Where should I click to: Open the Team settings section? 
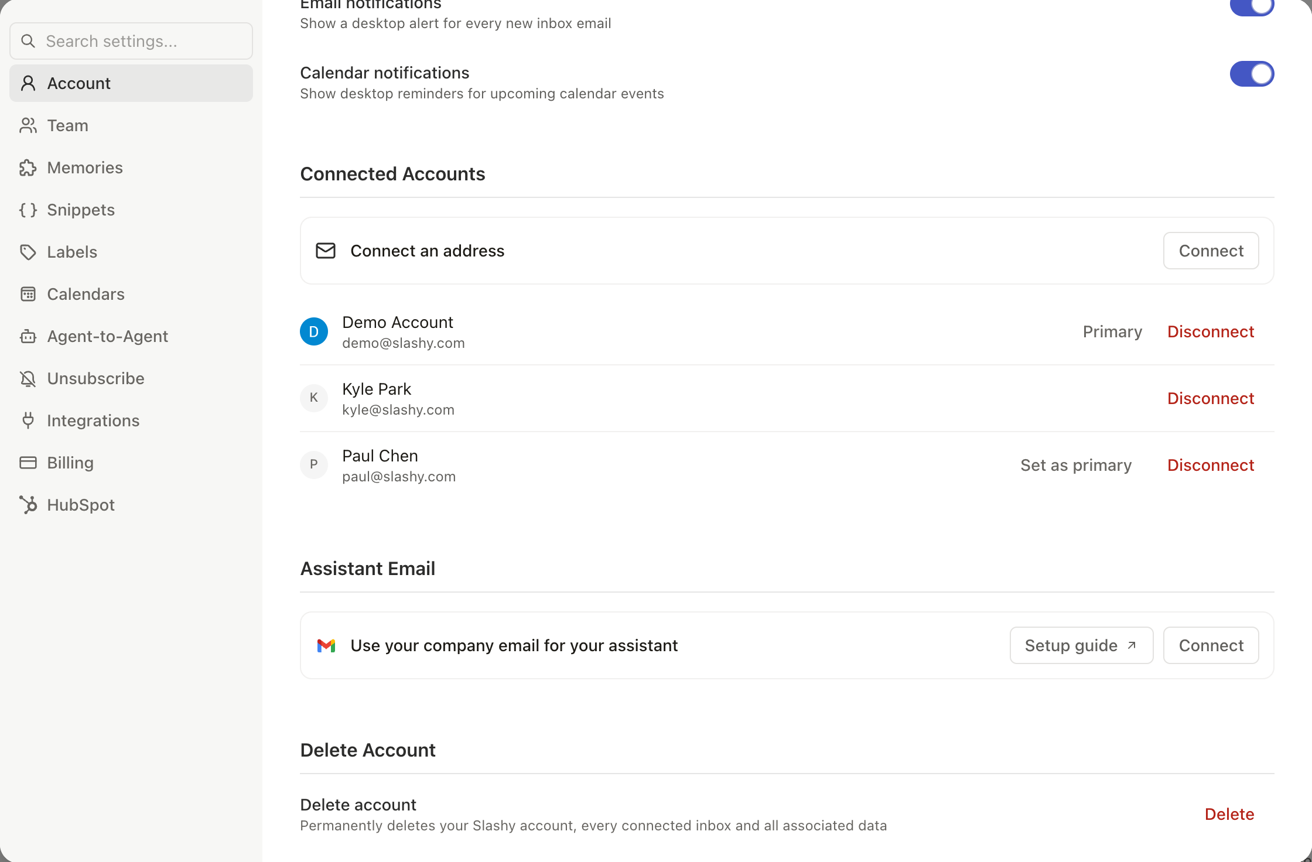[131, 125]
